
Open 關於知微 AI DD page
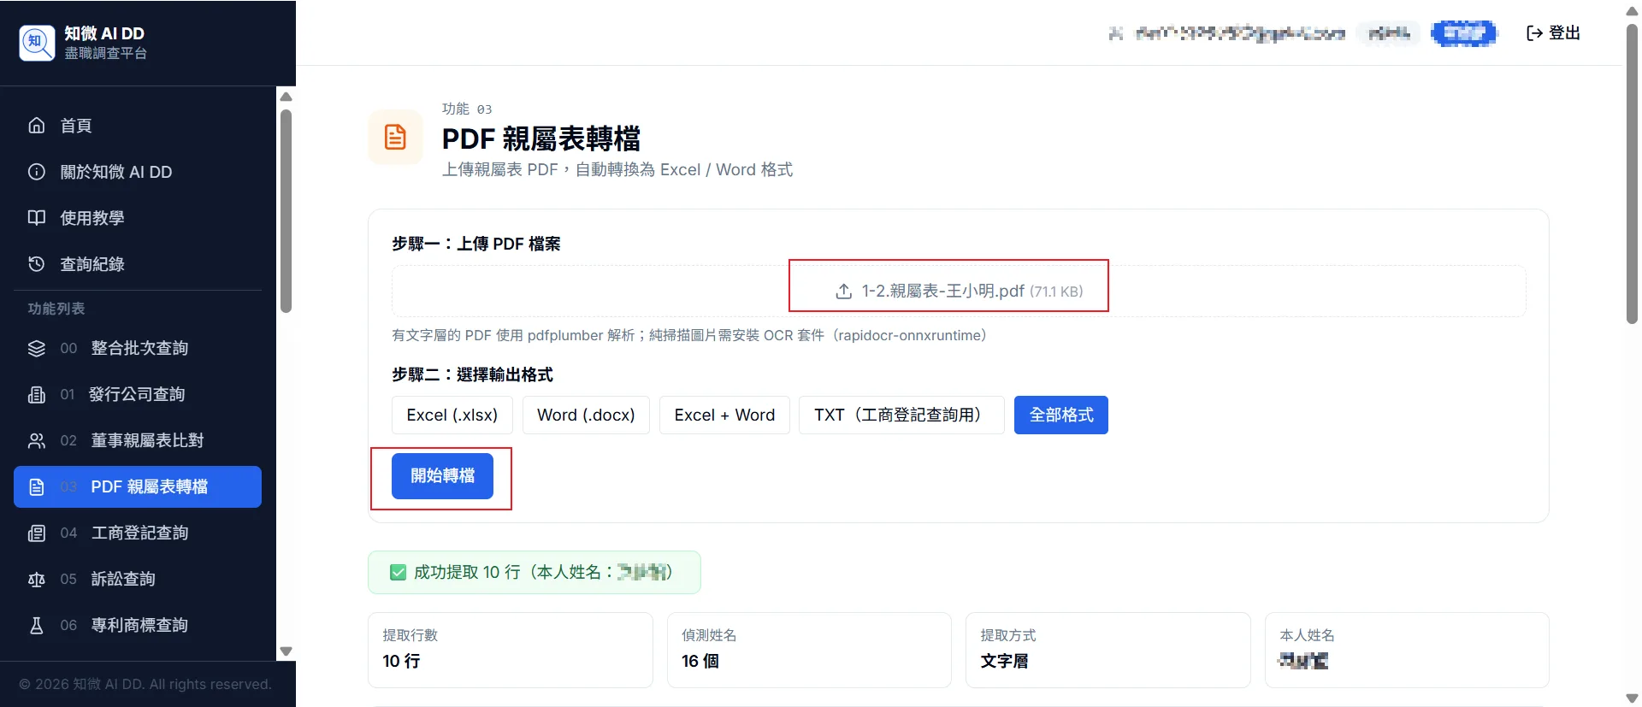click(138, 172)
